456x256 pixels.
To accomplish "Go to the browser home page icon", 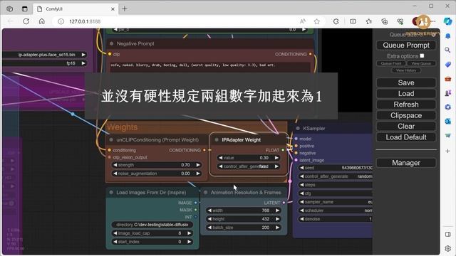I will coord(42,21).
